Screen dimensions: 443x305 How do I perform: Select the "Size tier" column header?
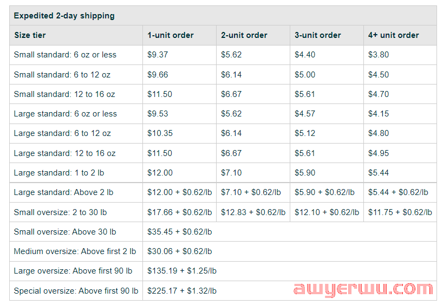point(30,35)
